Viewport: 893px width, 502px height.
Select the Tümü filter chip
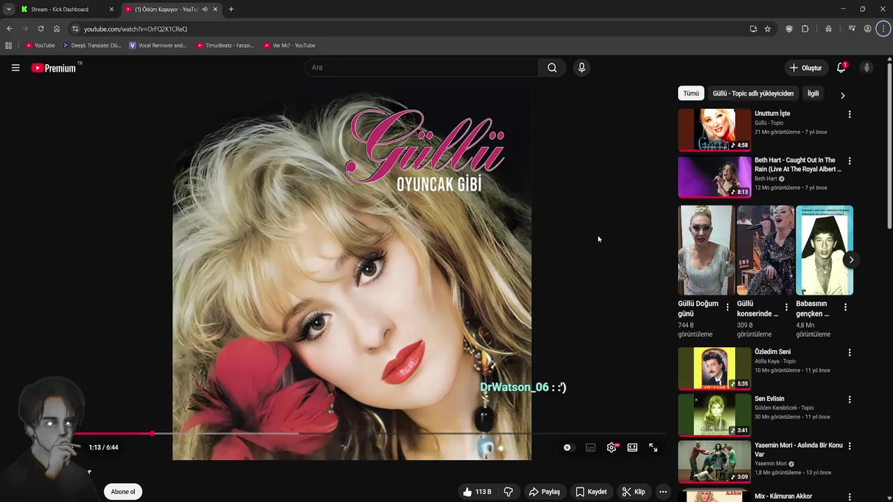point(691,93)
